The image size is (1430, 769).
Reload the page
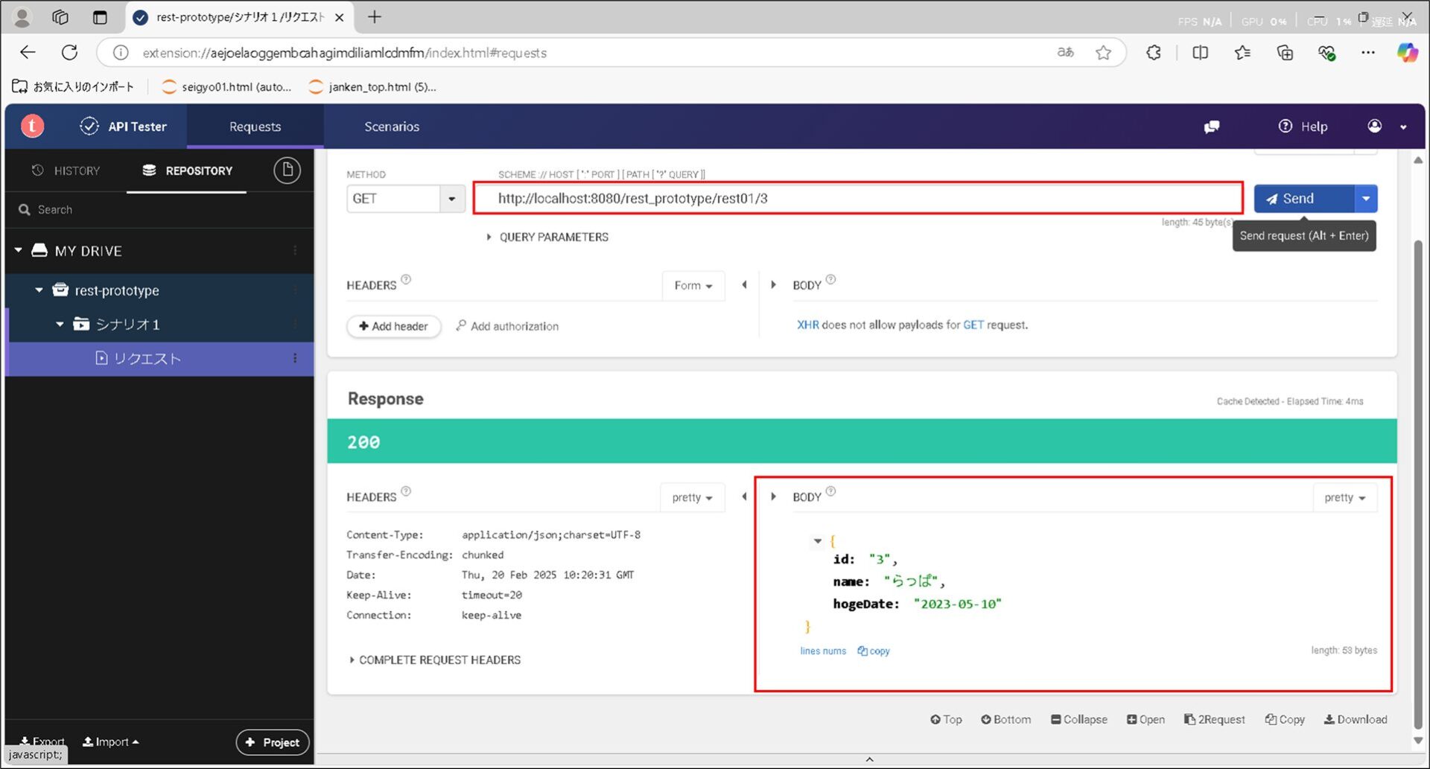[x=69, y=52]
